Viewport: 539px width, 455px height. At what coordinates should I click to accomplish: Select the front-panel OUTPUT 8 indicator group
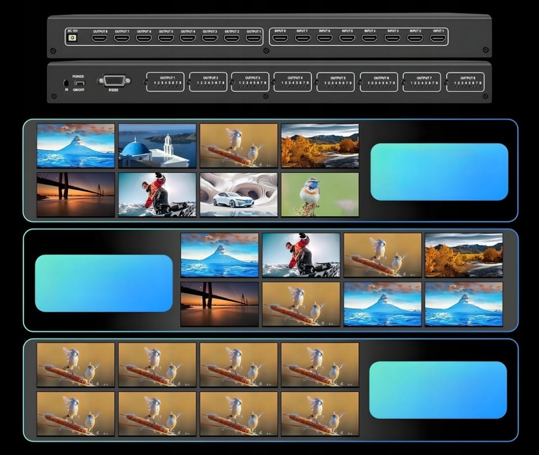click(465, 82)
